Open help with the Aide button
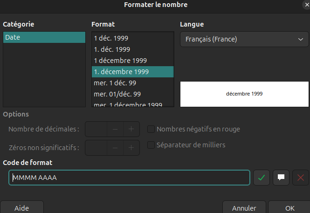The width and height of the screenshot is (310, 213). click(x=22, y=207)
